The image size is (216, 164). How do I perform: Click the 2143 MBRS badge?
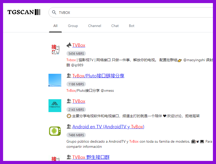[x=76, y=110]
